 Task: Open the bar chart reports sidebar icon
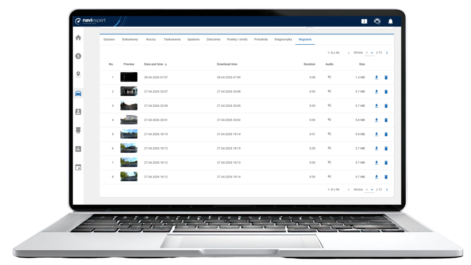(x=78, y=149)
